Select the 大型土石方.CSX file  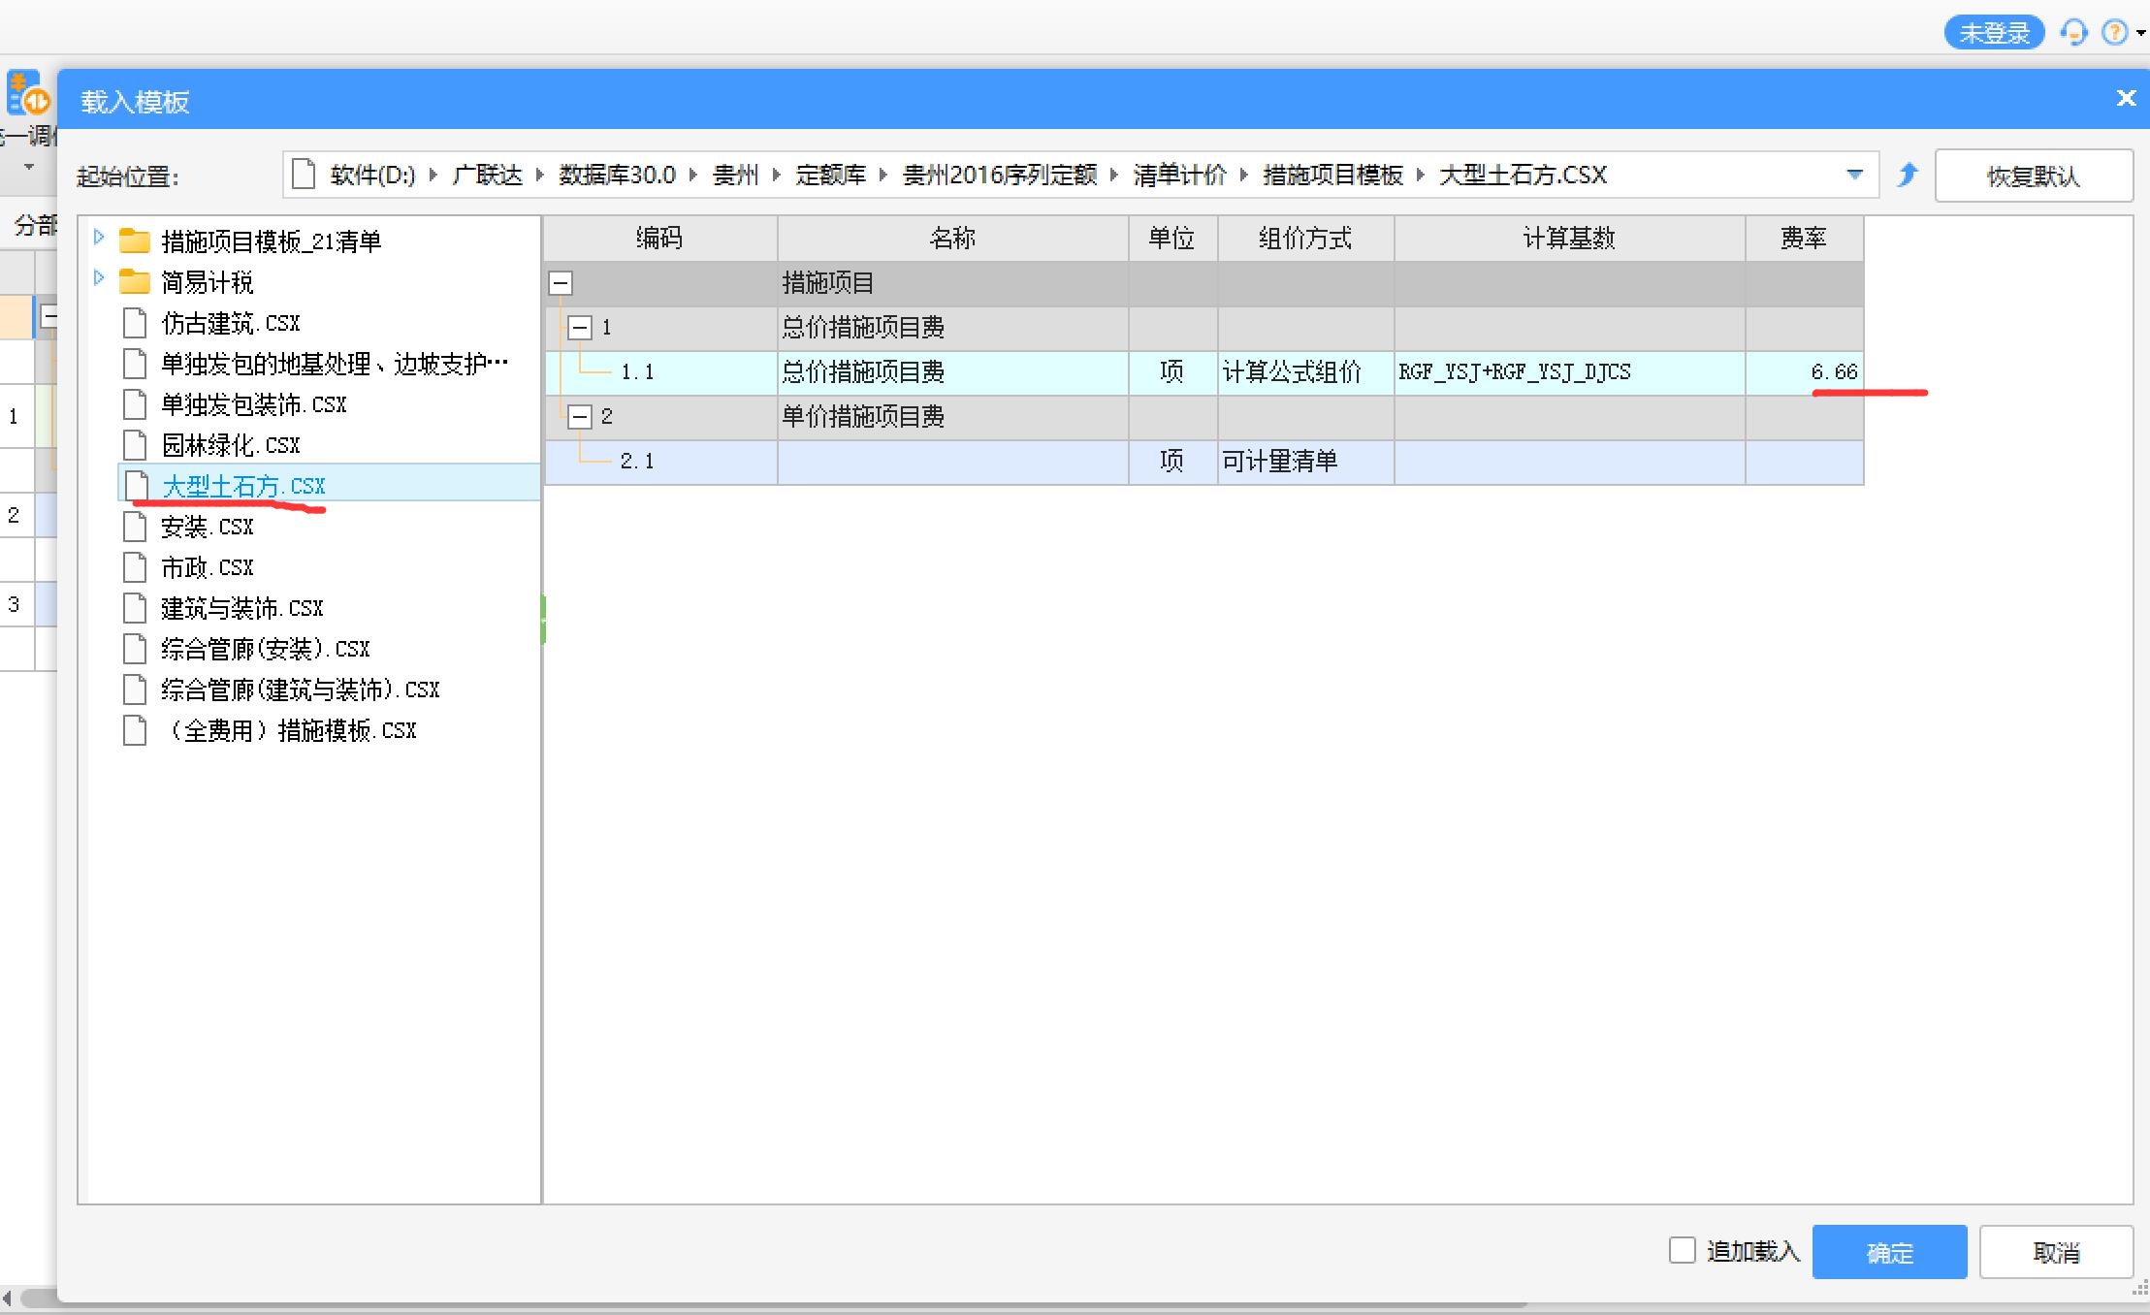click(x=243, y=486)
